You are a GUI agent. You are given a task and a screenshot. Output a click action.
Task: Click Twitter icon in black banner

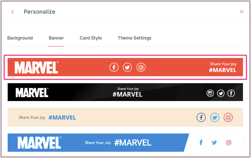click(x=221, y=93)
